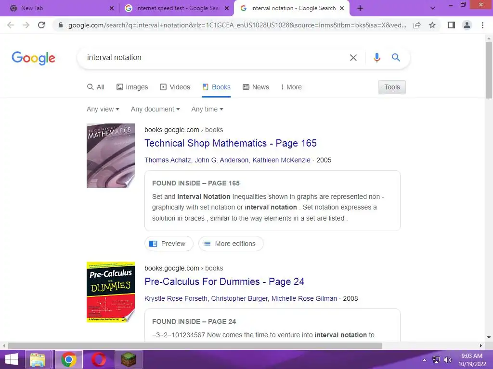The image size is (493, 369).
Task: Select the Images results tab
Action: (132, 87)
